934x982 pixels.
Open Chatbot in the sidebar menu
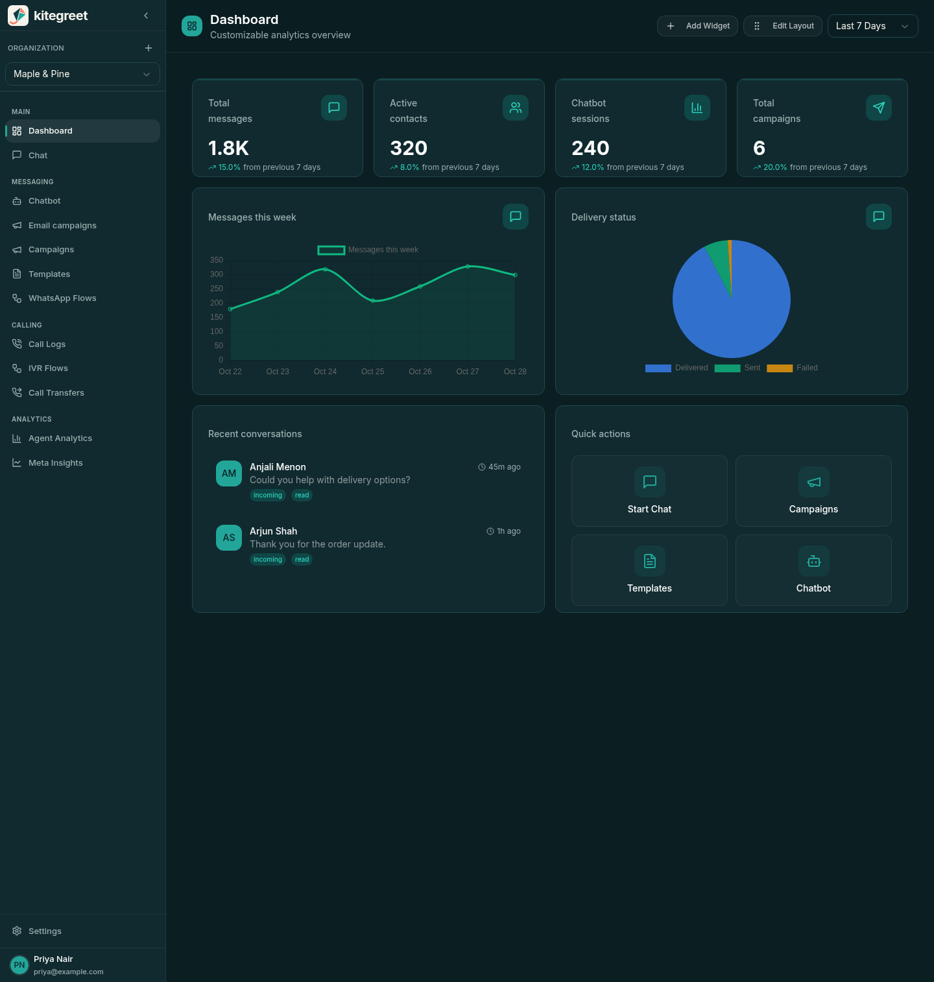82,201
